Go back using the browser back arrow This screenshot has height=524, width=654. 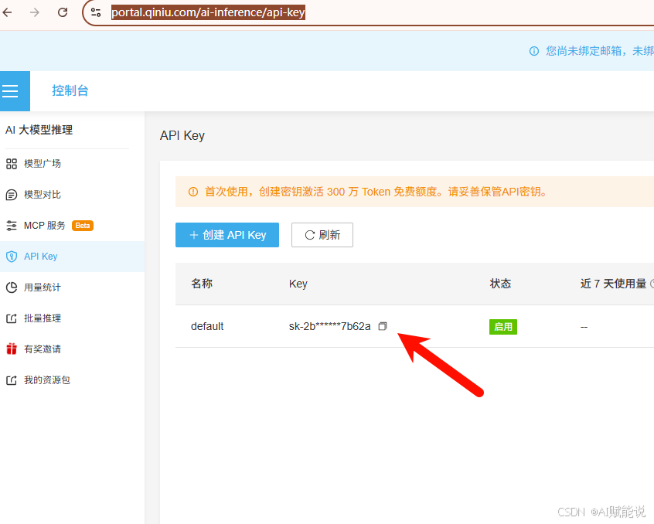8,12
